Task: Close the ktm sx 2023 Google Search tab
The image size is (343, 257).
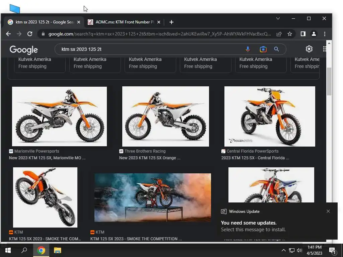Action: pos(79,22)
